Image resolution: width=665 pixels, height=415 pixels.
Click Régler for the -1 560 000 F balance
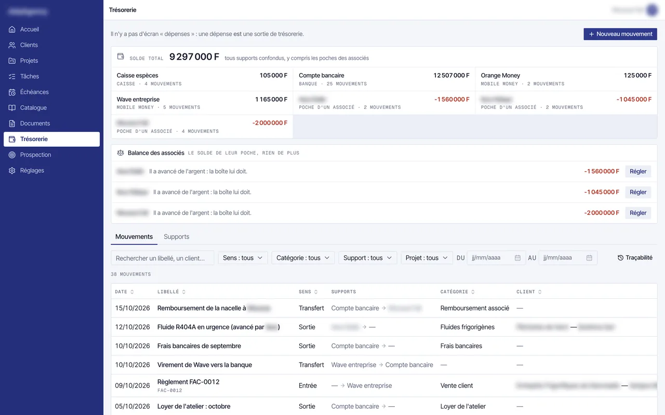click(638, 171)
